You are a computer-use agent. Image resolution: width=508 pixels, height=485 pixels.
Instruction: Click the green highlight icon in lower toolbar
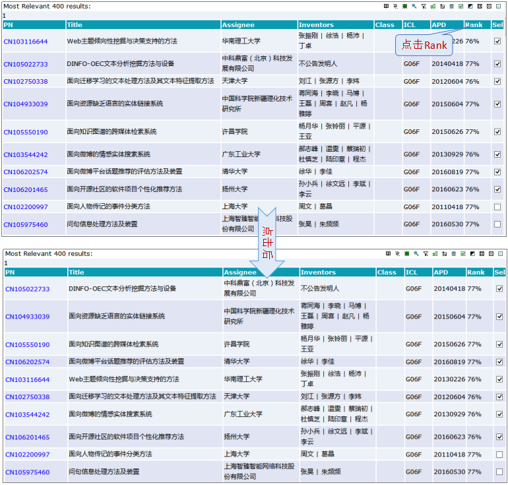(407, 254)
